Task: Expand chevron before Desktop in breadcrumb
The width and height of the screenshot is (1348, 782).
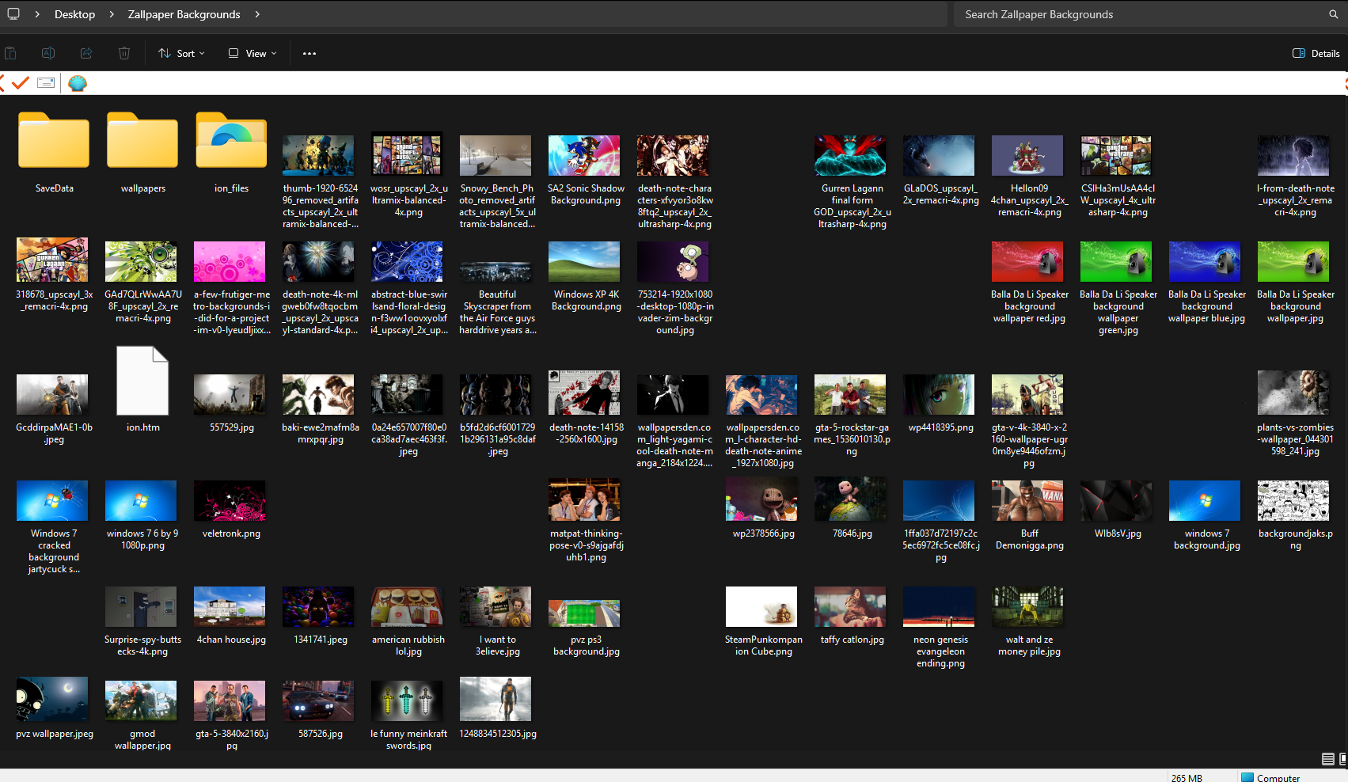Action: [37, 14]
